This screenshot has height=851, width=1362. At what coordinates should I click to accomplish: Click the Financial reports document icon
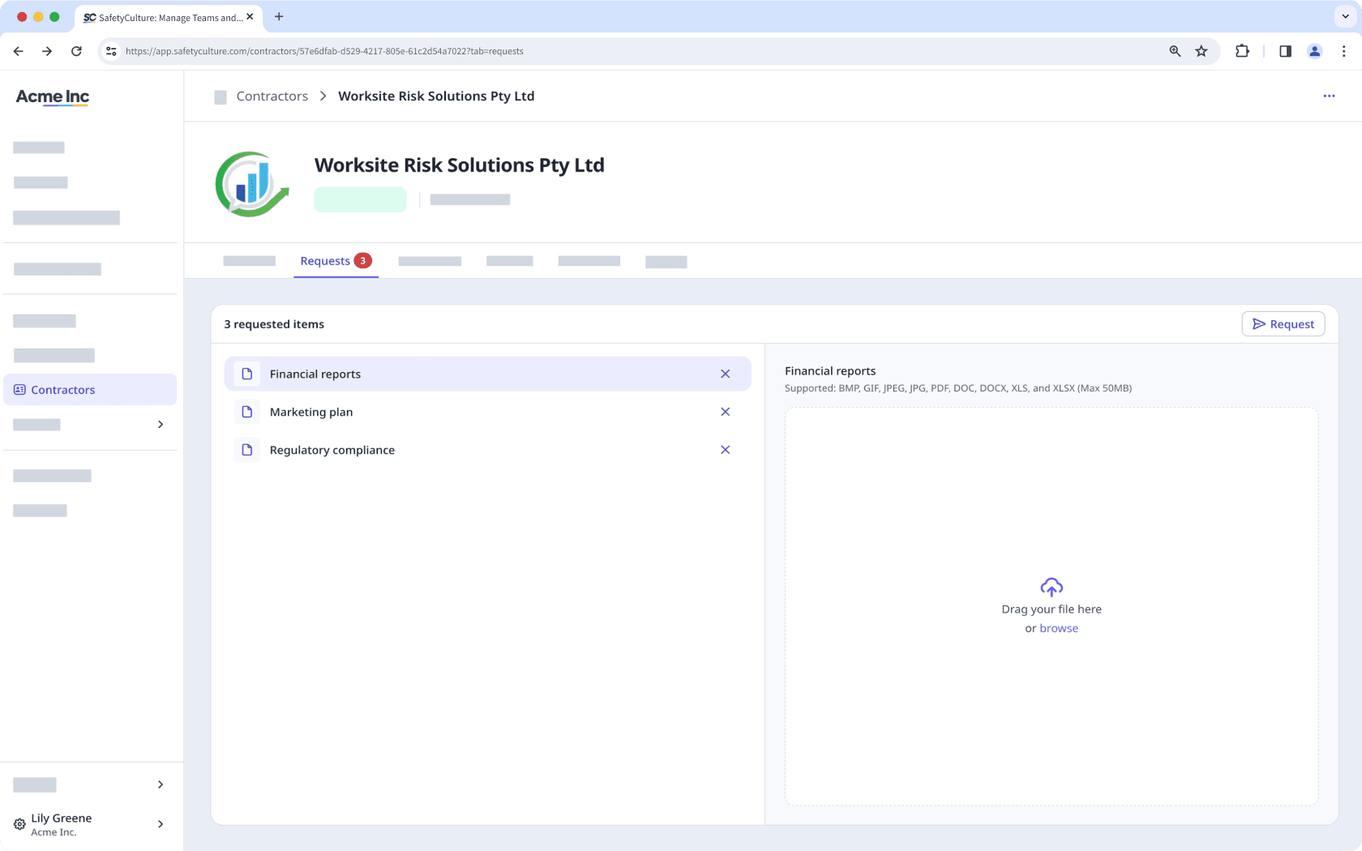tap(247, 374)
